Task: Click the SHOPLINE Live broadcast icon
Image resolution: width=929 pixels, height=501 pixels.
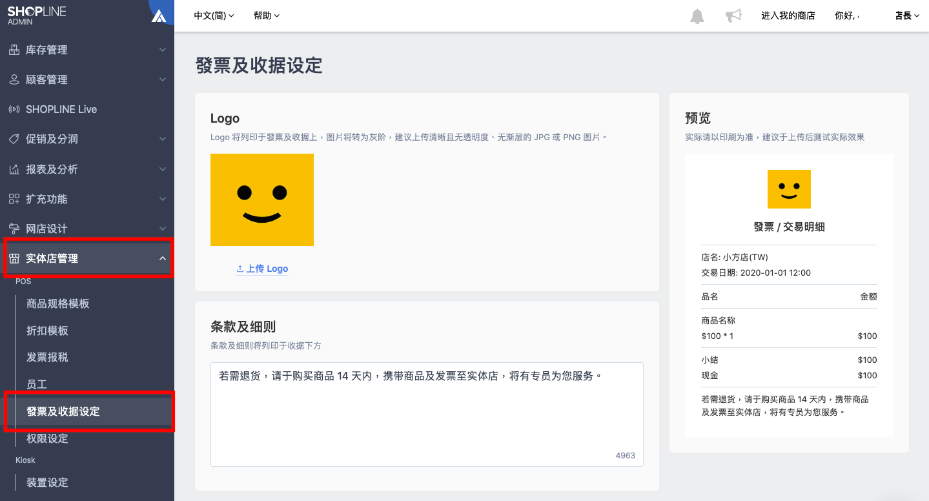Action: pyautogui.click(x=14, y=109)
